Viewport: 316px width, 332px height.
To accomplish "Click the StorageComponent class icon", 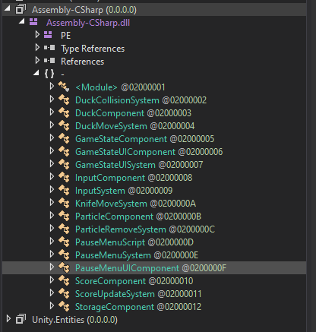I will tap(64, 306).
